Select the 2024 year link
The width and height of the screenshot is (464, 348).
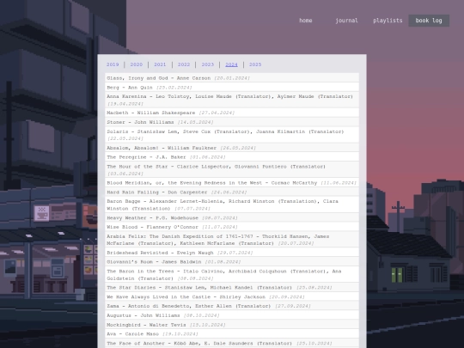pos(231,64)
